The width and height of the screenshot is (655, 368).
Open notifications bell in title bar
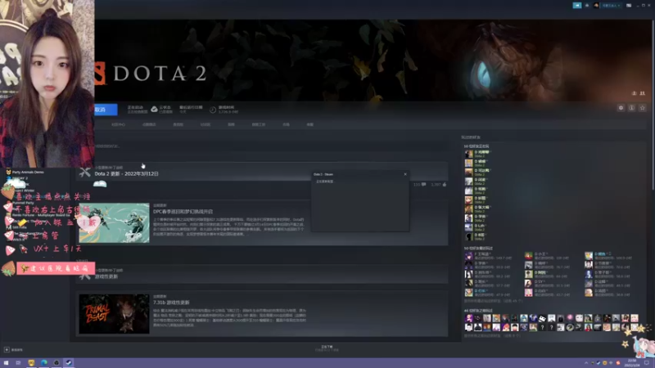click(x=587, y=6)
